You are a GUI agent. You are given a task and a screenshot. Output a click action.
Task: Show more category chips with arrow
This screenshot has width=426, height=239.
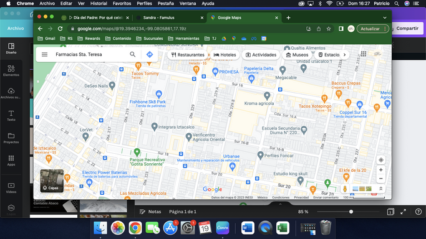pos(344,55)
